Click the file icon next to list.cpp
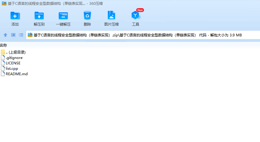This screenshot has height=142, width=260. tap(3, 68)
